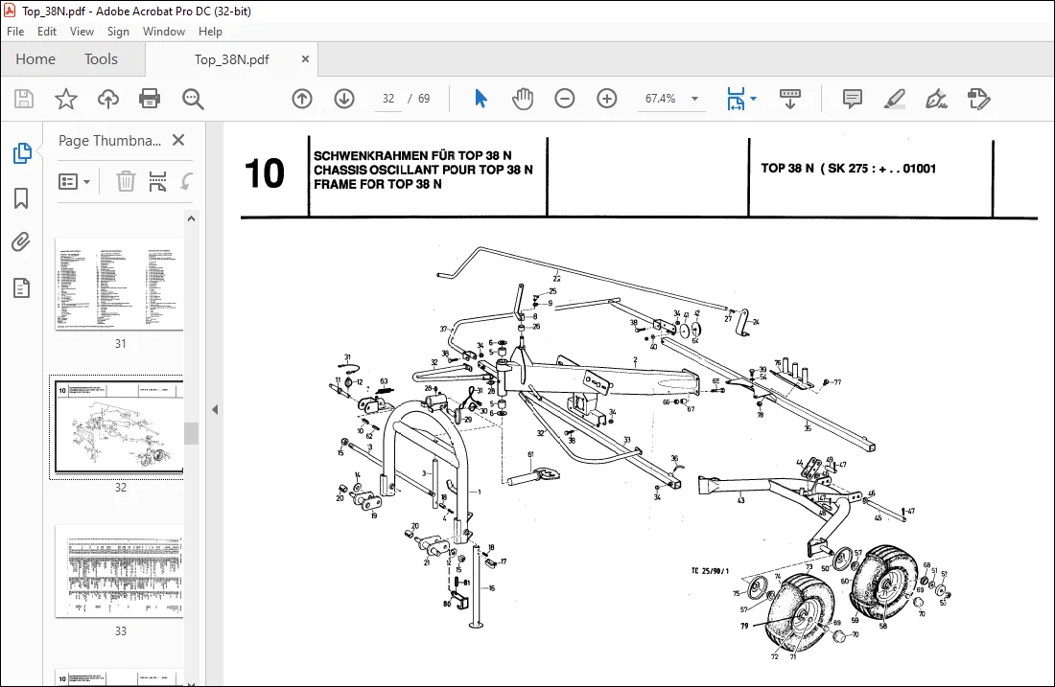Screen dimensions: 1055x687
Task: Open the Add comment tool
Action: [852, 99]
